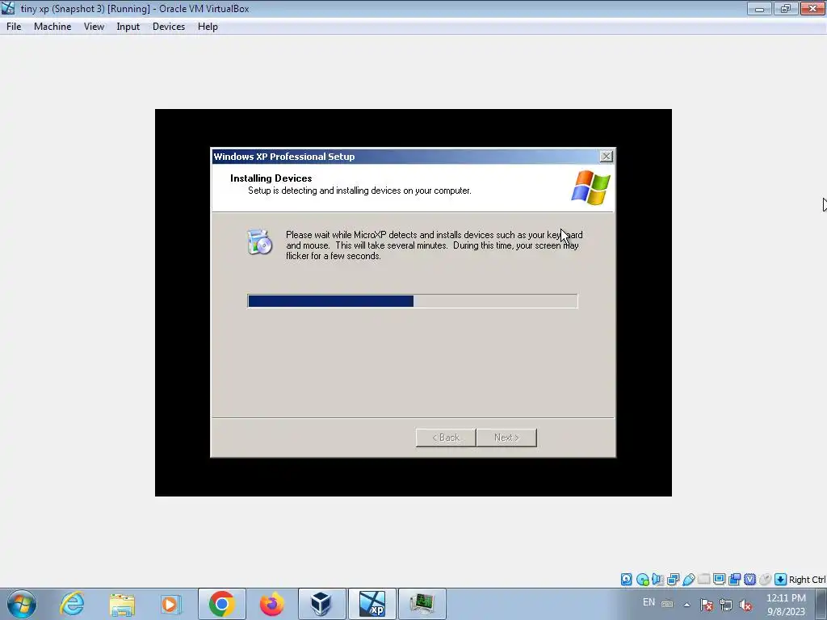The image size is (827, 620).
Task: Open the Devices menu
Action: point(169,27)
